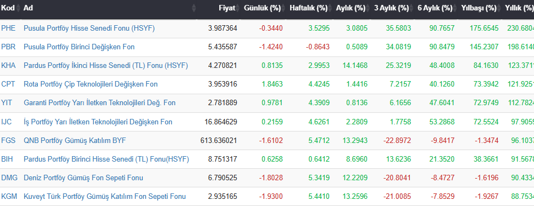Image resolution: width=534 pixels, height=206 pixels.
Task: Click the KHA fund code
Action: 8,66
